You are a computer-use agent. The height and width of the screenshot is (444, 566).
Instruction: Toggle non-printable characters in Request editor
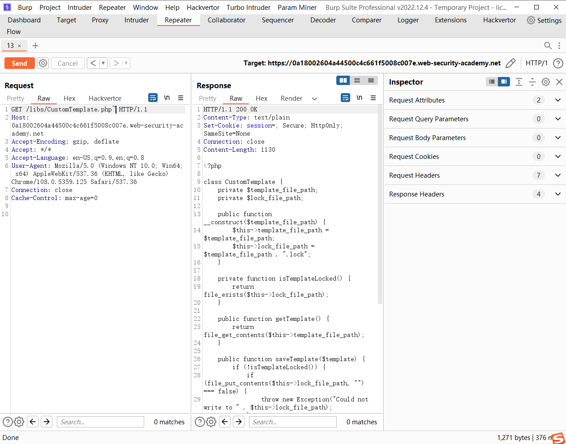coord(167,98)
